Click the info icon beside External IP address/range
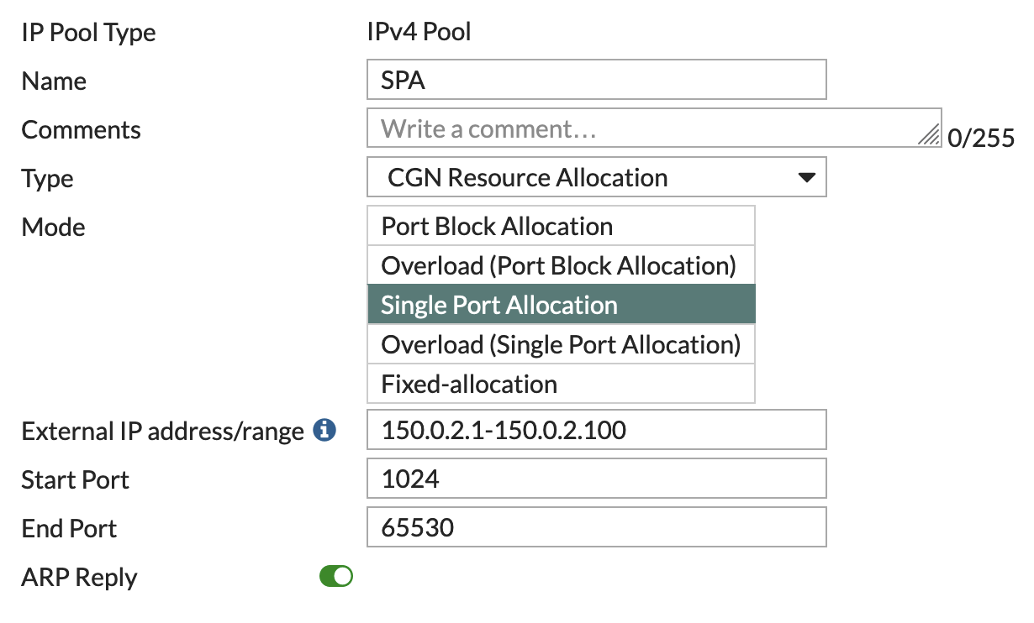The image size is (1034, 623). [x=324, y=431]
